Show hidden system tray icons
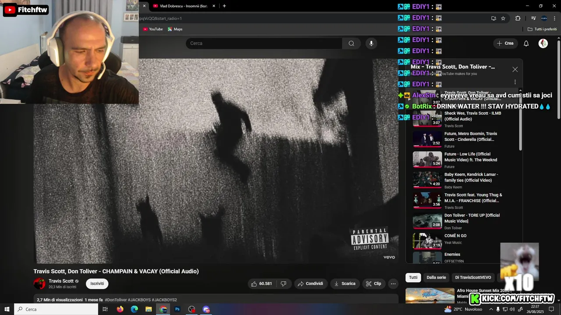This screenshot has height=315, width=561. coord(491,309)
